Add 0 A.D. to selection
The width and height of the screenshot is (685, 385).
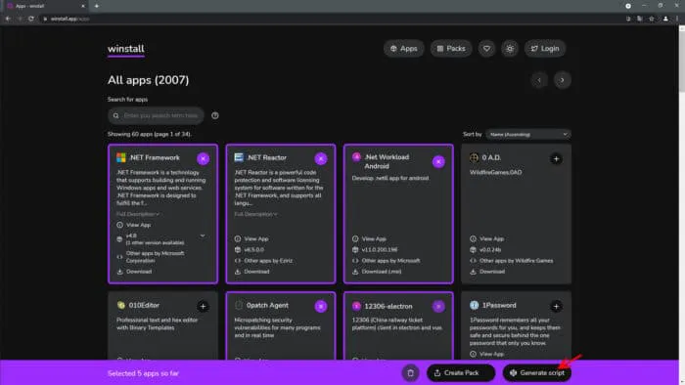coord(556,158)
